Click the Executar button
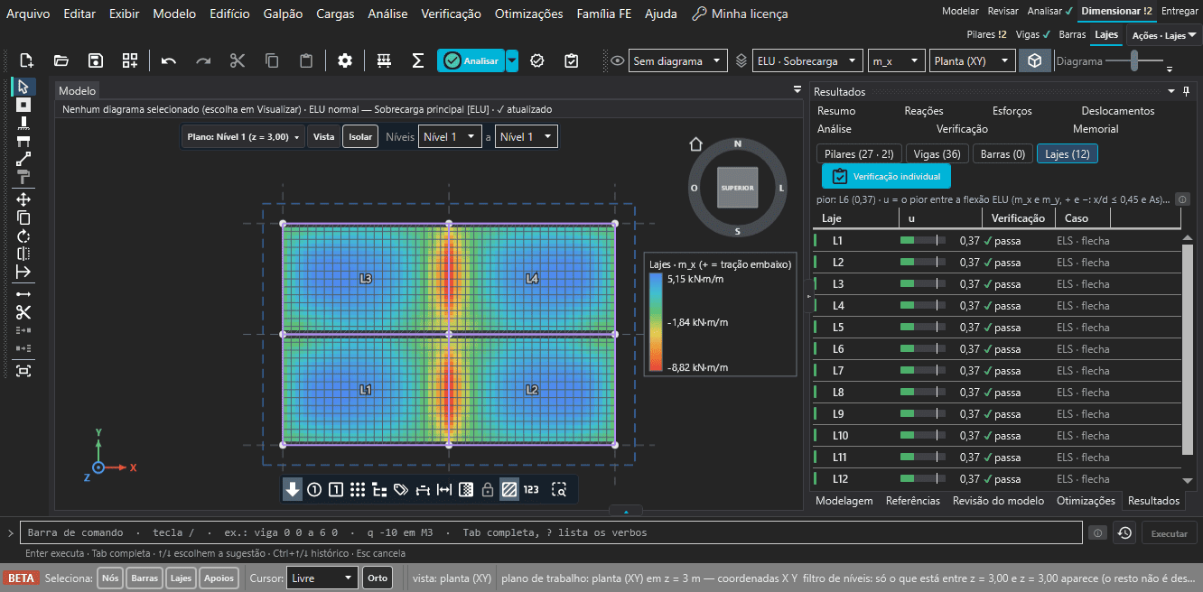Image resolution: width=1203 pixels, height=592 pixels. (1170, 533)
